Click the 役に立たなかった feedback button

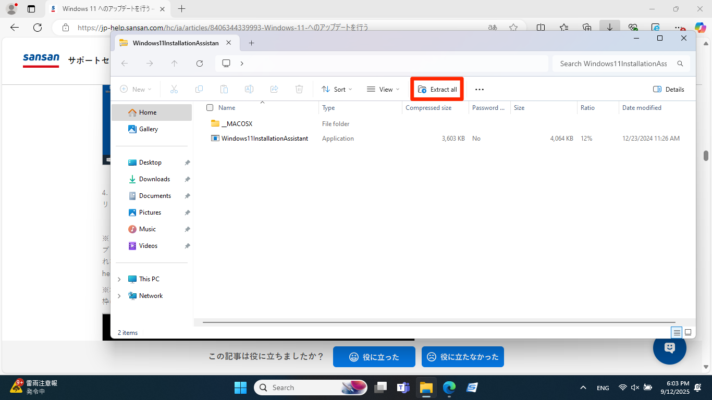(463, 357)
